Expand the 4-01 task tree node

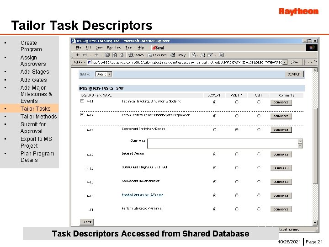coord(82,101)
